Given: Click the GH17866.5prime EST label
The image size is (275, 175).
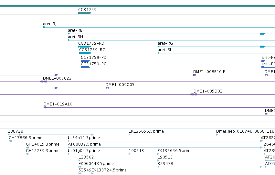Looking at the screenshot, I should [26, 138].
